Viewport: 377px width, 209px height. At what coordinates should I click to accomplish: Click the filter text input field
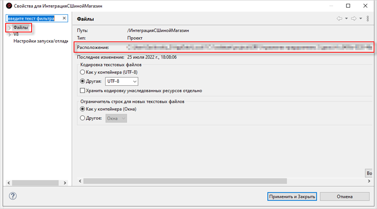tap(33, 18)
